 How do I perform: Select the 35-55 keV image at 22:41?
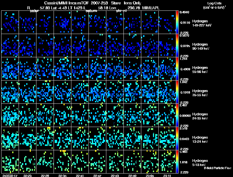click(80, 92)
